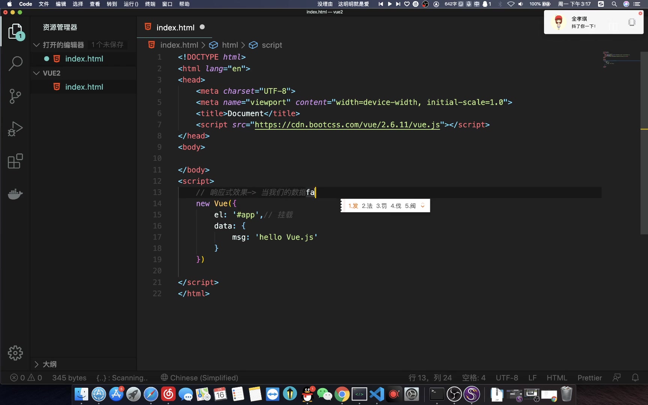Expand the 大纲 outline section

36,364
